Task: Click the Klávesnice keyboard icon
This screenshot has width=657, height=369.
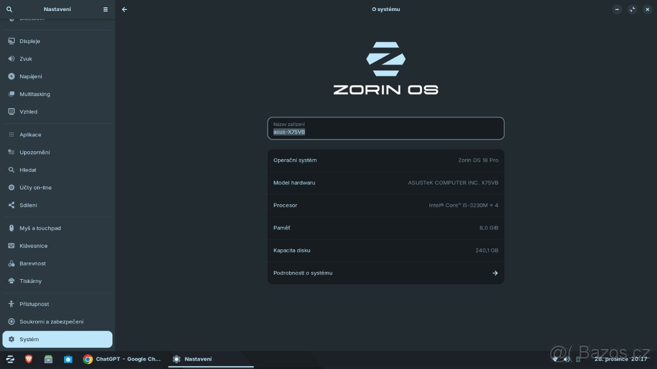Action: point(11,246)
